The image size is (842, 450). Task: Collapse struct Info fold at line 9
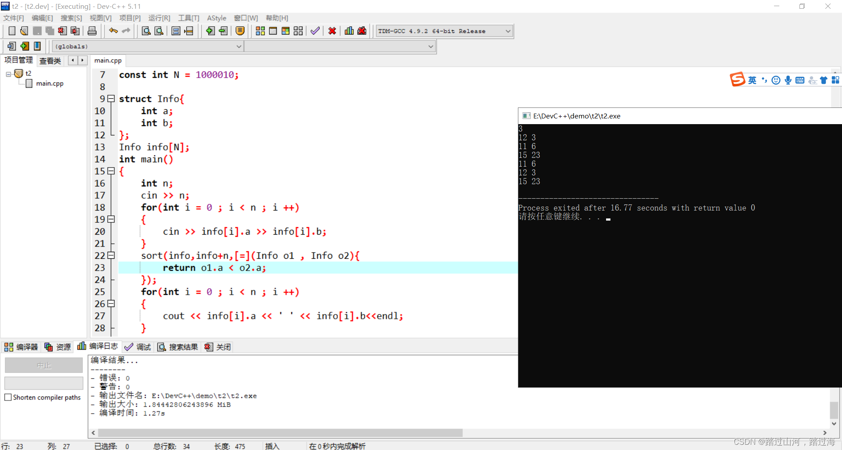111,99
